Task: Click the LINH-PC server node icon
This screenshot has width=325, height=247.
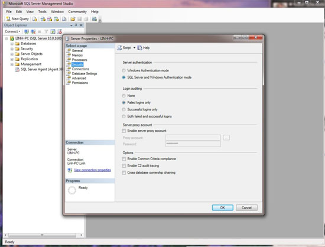Action: (12, 38)
